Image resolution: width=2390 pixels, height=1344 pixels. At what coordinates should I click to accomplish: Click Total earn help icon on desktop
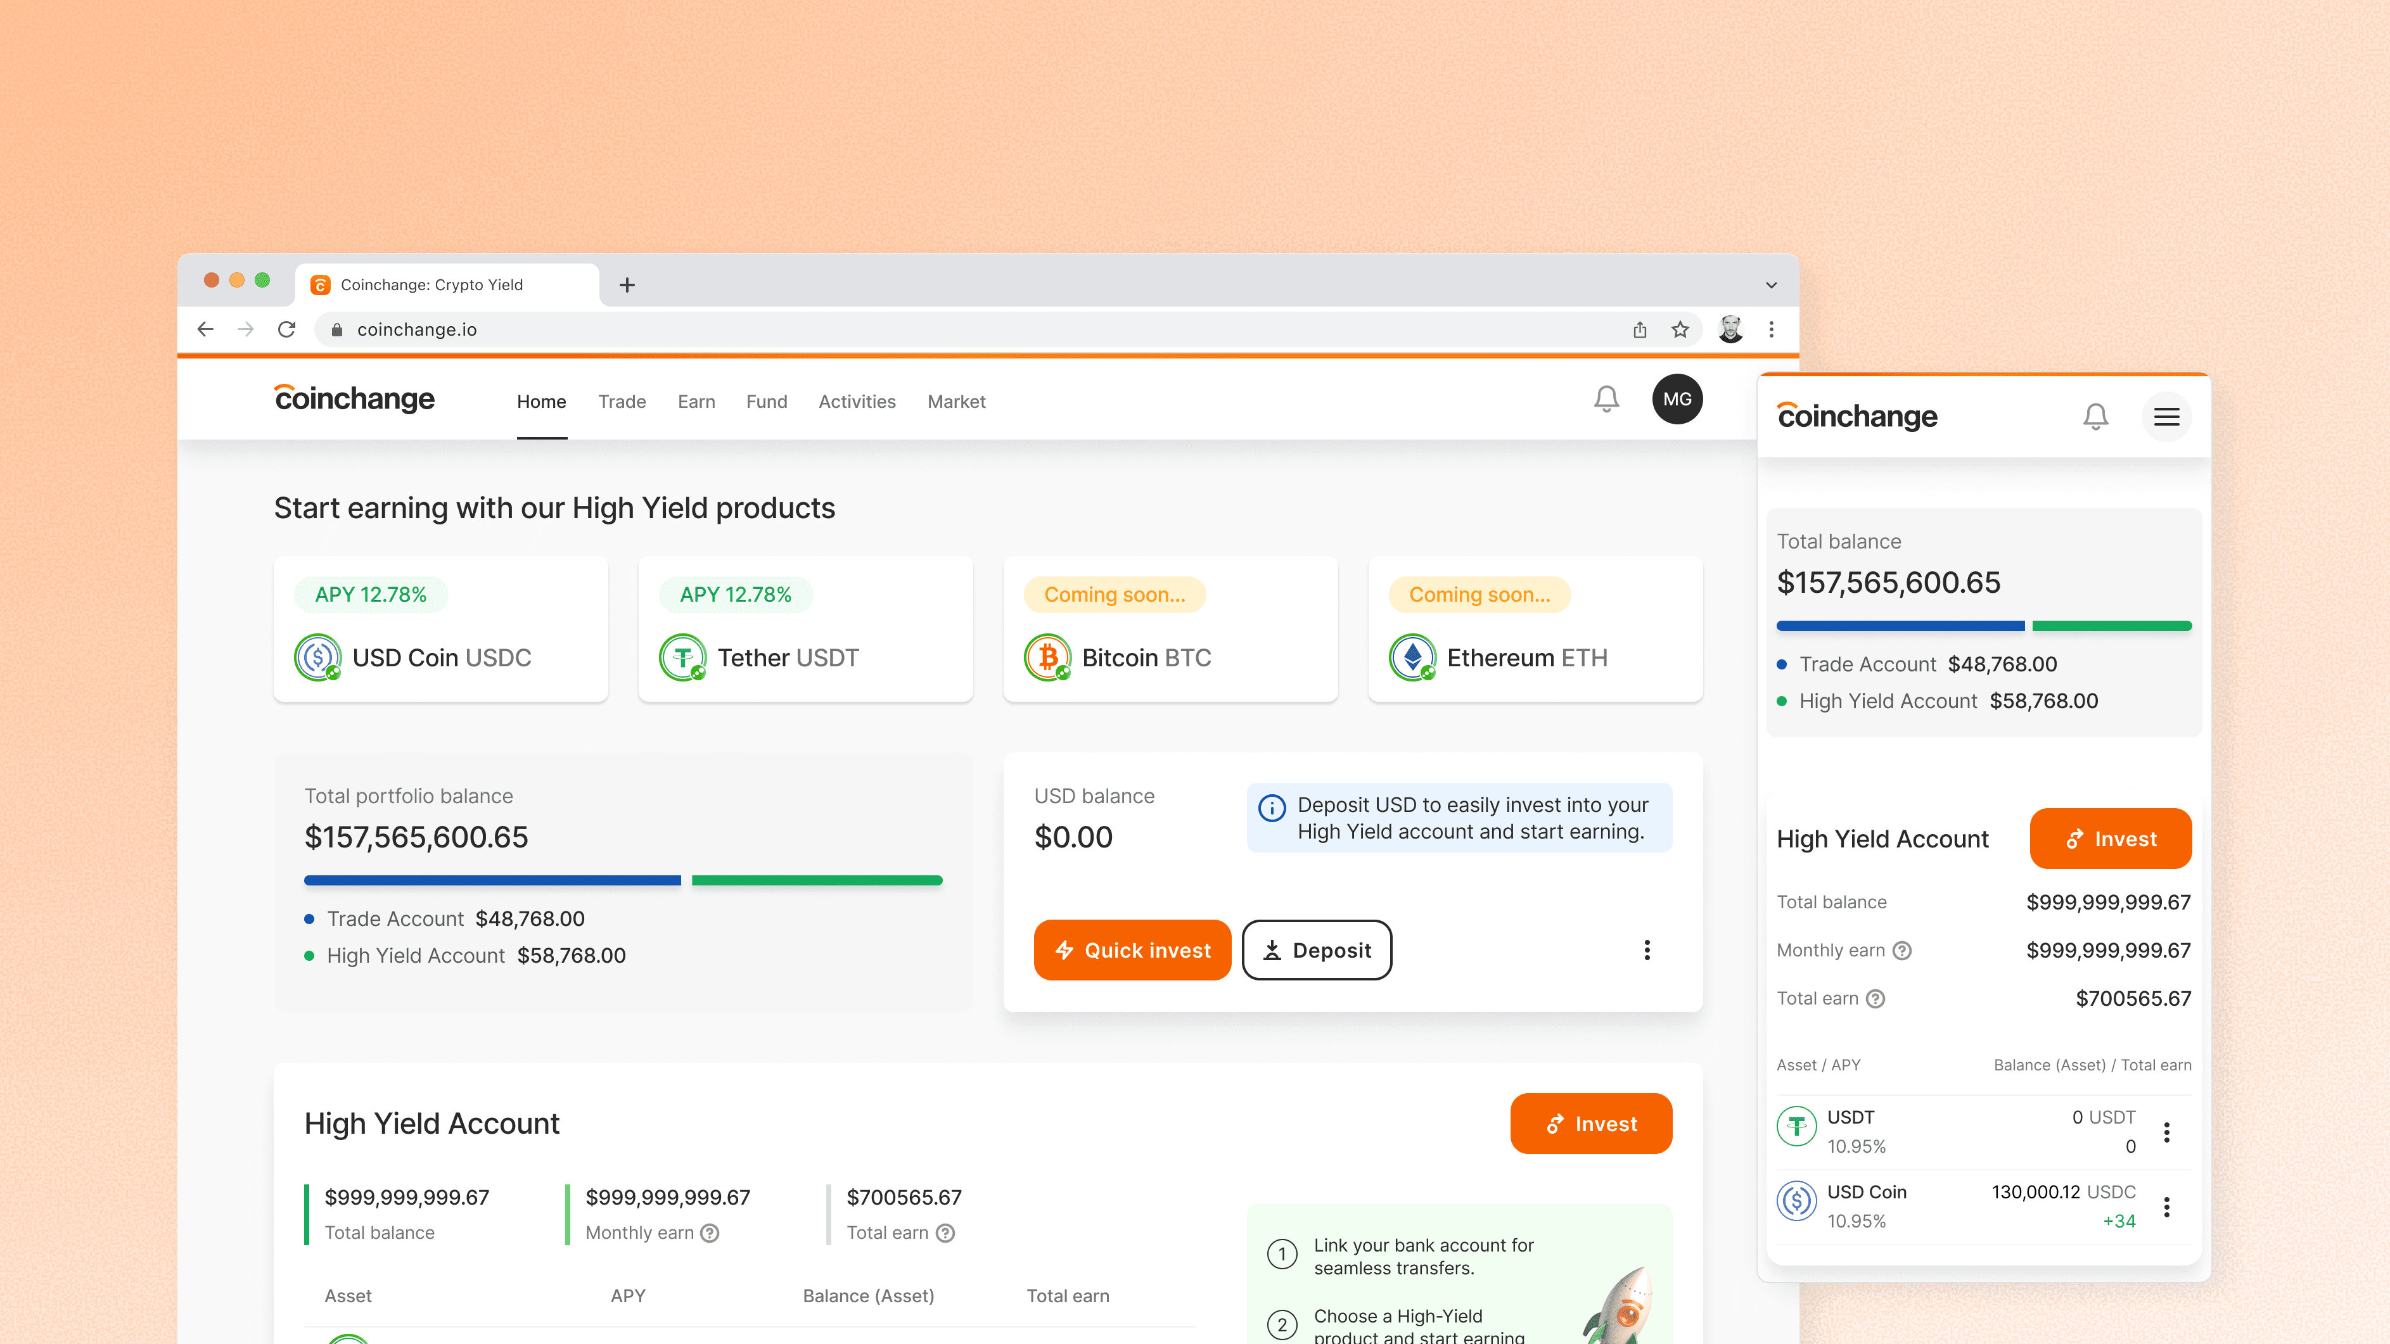point(945,1233)
